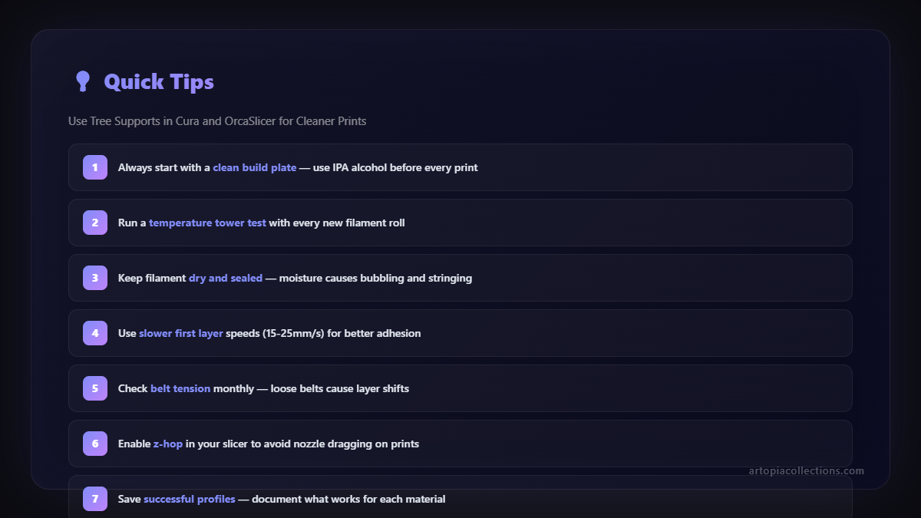Screen dimensions: 921x518
Task: Open the "belt tension" highlighted link
Action: 180,388
